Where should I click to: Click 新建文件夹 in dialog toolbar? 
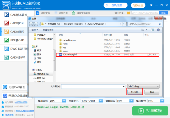coord(48,30)
